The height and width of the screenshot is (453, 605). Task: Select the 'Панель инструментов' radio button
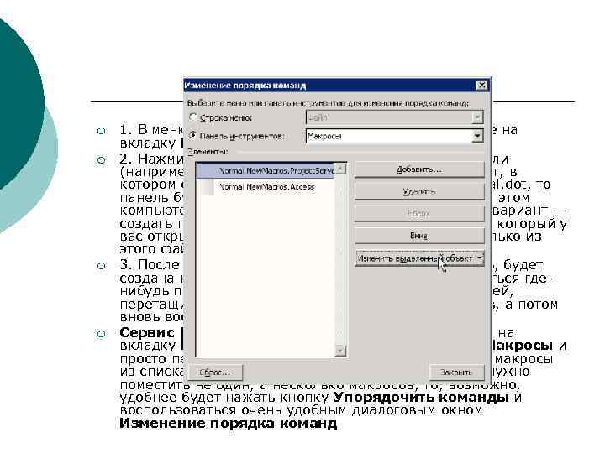193,136
